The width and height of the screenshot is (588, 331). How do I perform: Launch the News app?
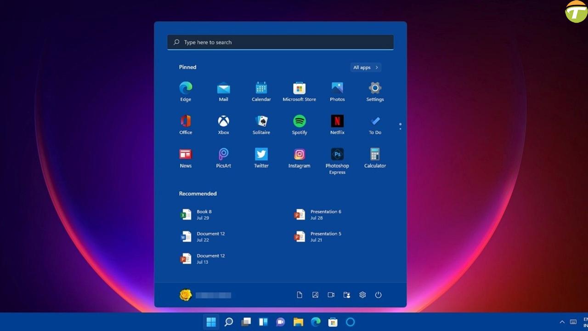coord(186,158)
